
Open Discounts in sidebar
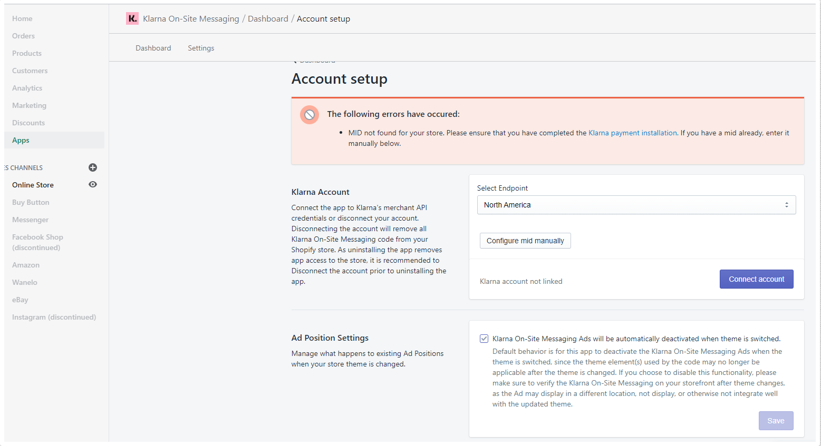28,123
